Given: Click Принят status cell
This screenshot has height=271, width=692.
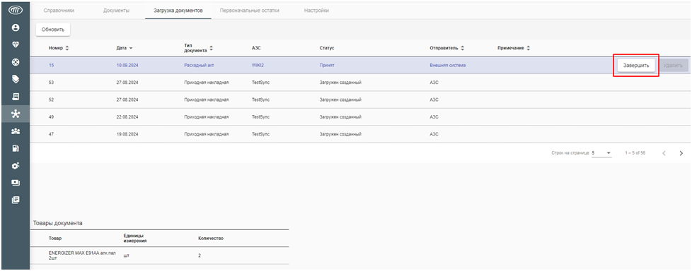Looking at the screenshot, I should 327,65.
